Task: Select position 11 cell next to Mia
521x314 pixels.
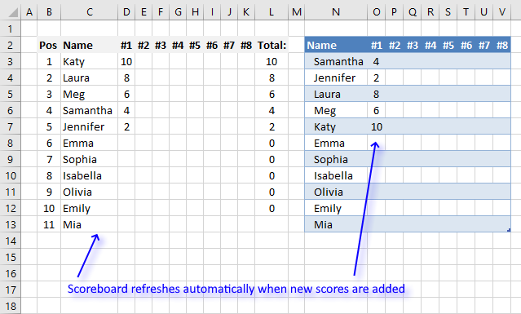Action: tap(49, 224)
